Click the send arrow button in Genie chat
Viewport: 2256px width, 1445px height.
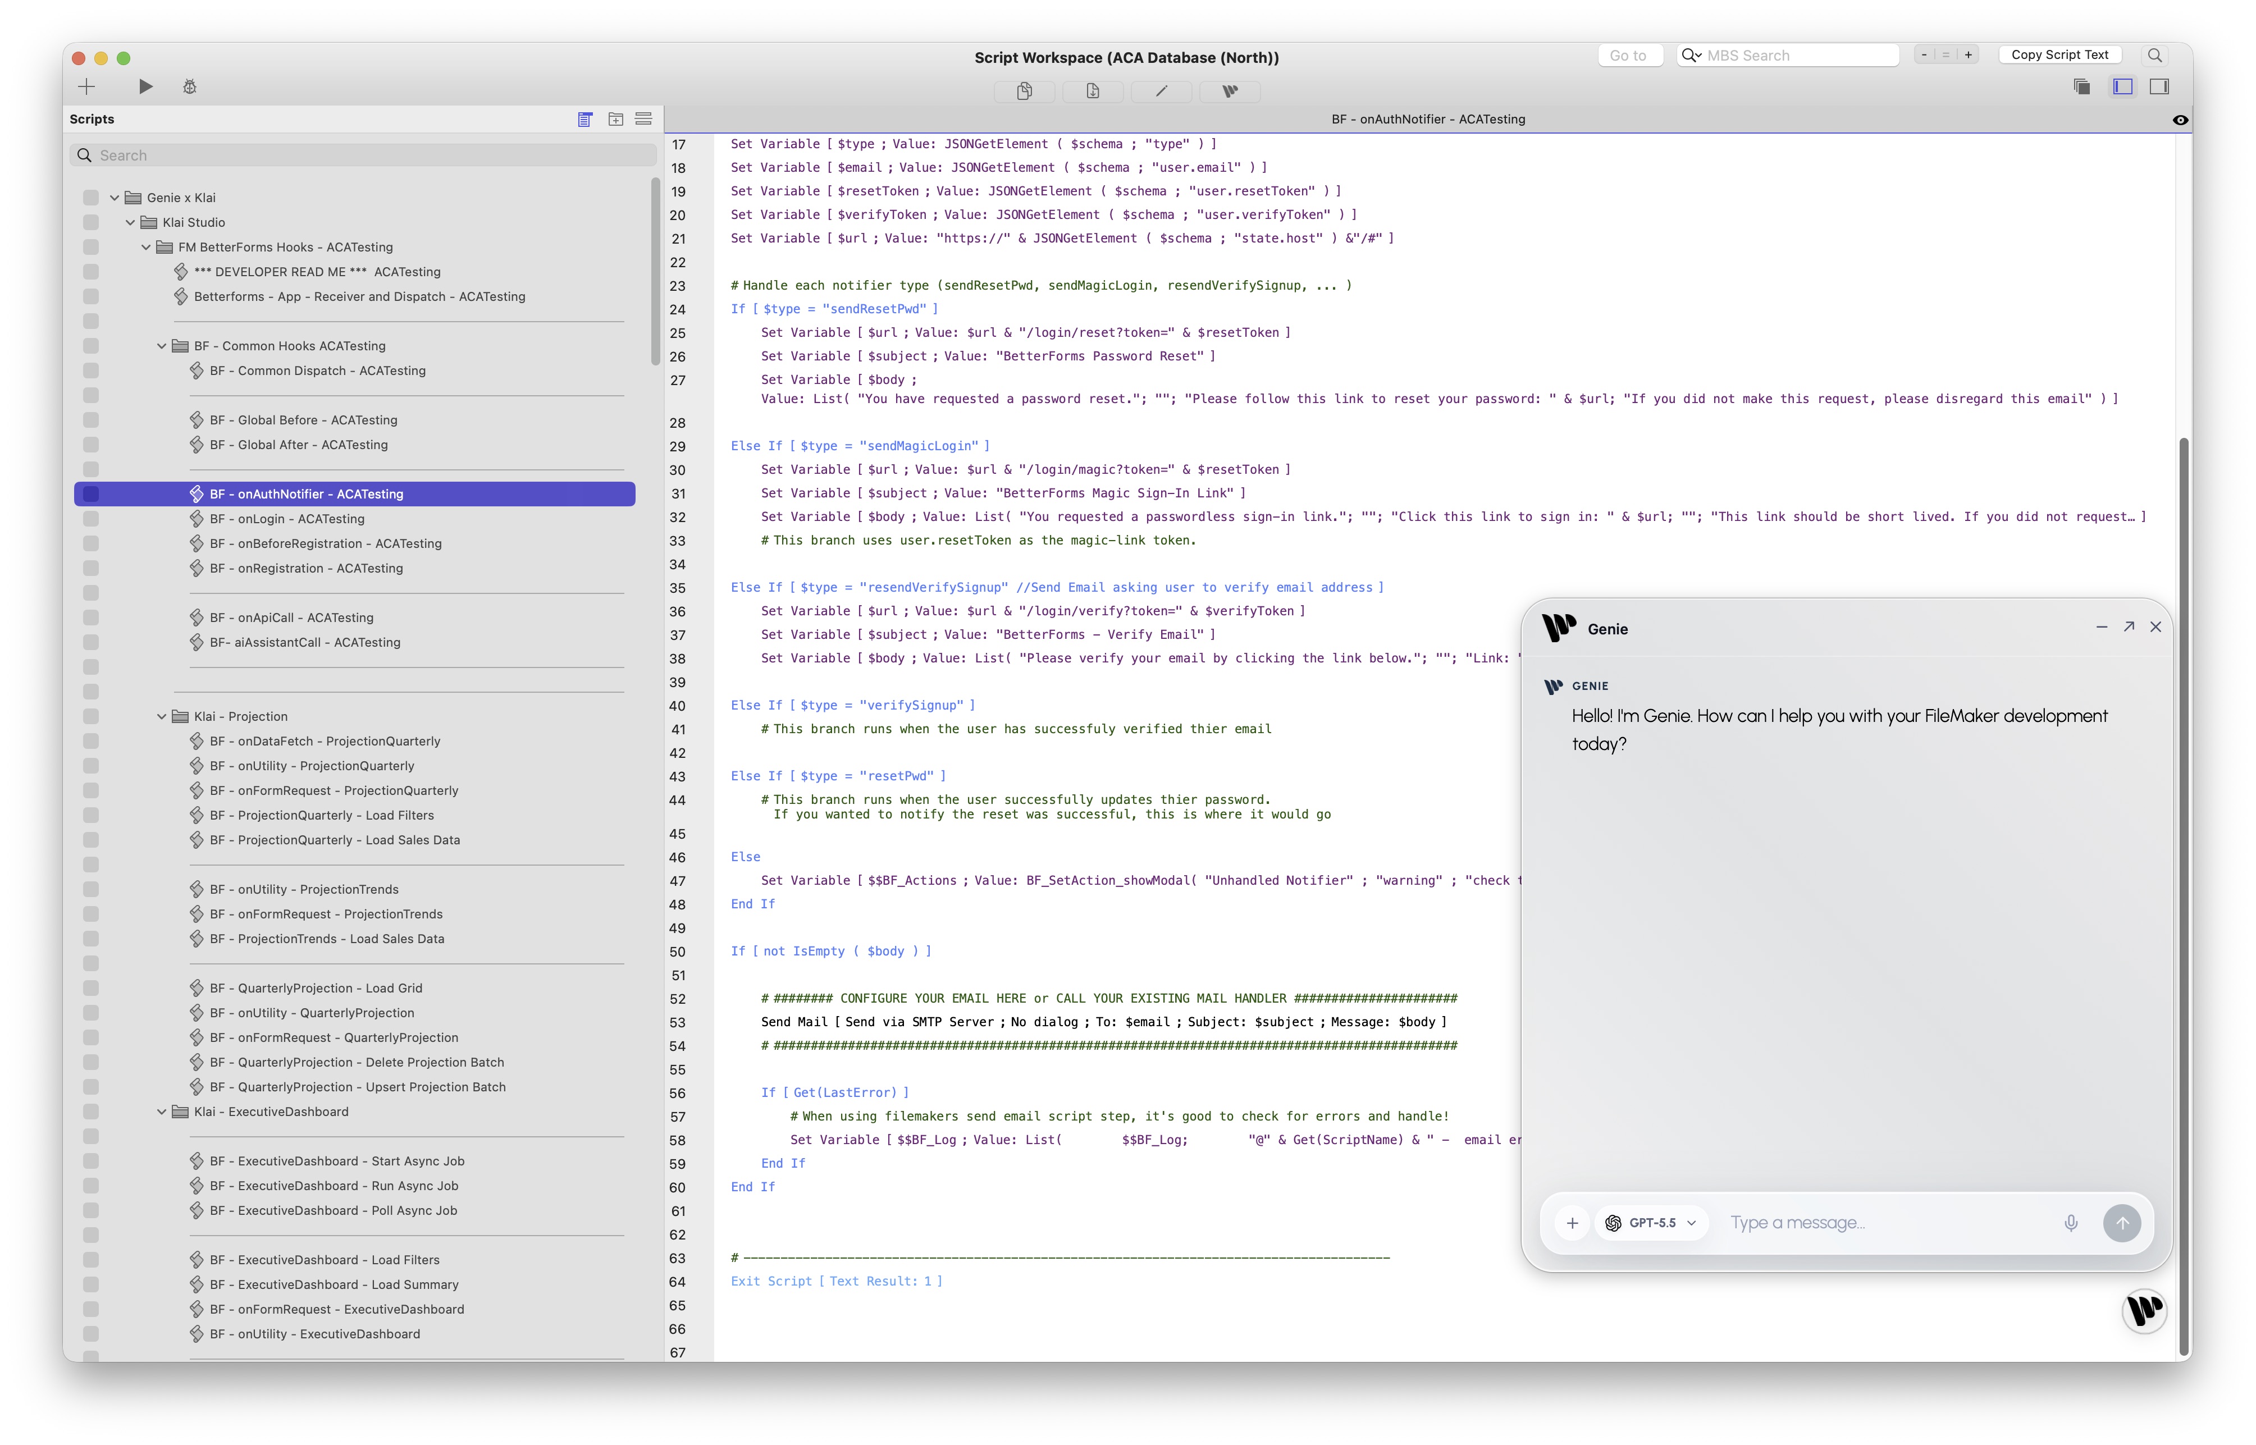click(2122, 1223)
